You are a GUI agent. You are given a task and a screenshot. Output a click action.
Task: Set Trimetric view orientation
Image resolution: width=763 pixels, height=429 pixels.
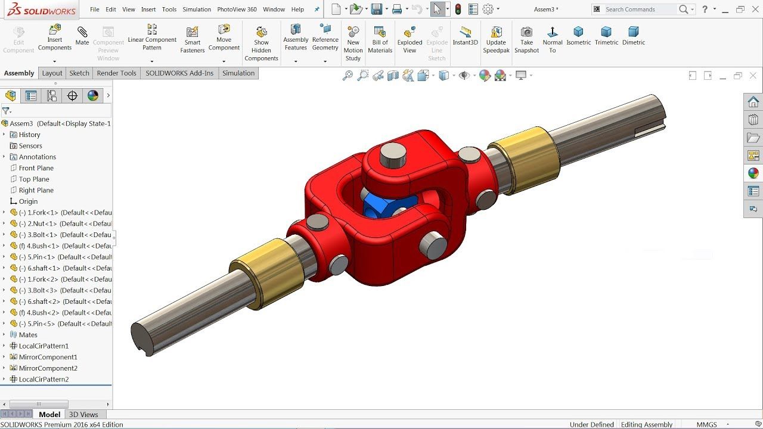606,36
